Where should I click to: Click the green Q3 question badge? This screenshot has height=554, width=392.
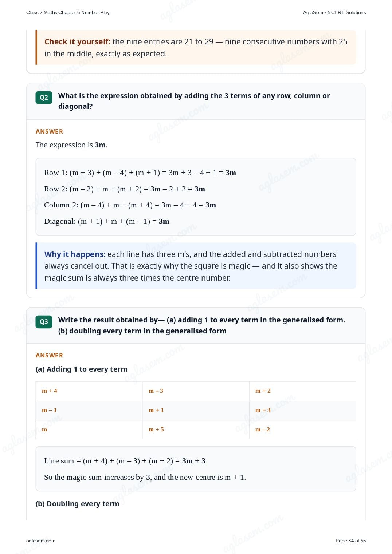[x=44, y=322]
